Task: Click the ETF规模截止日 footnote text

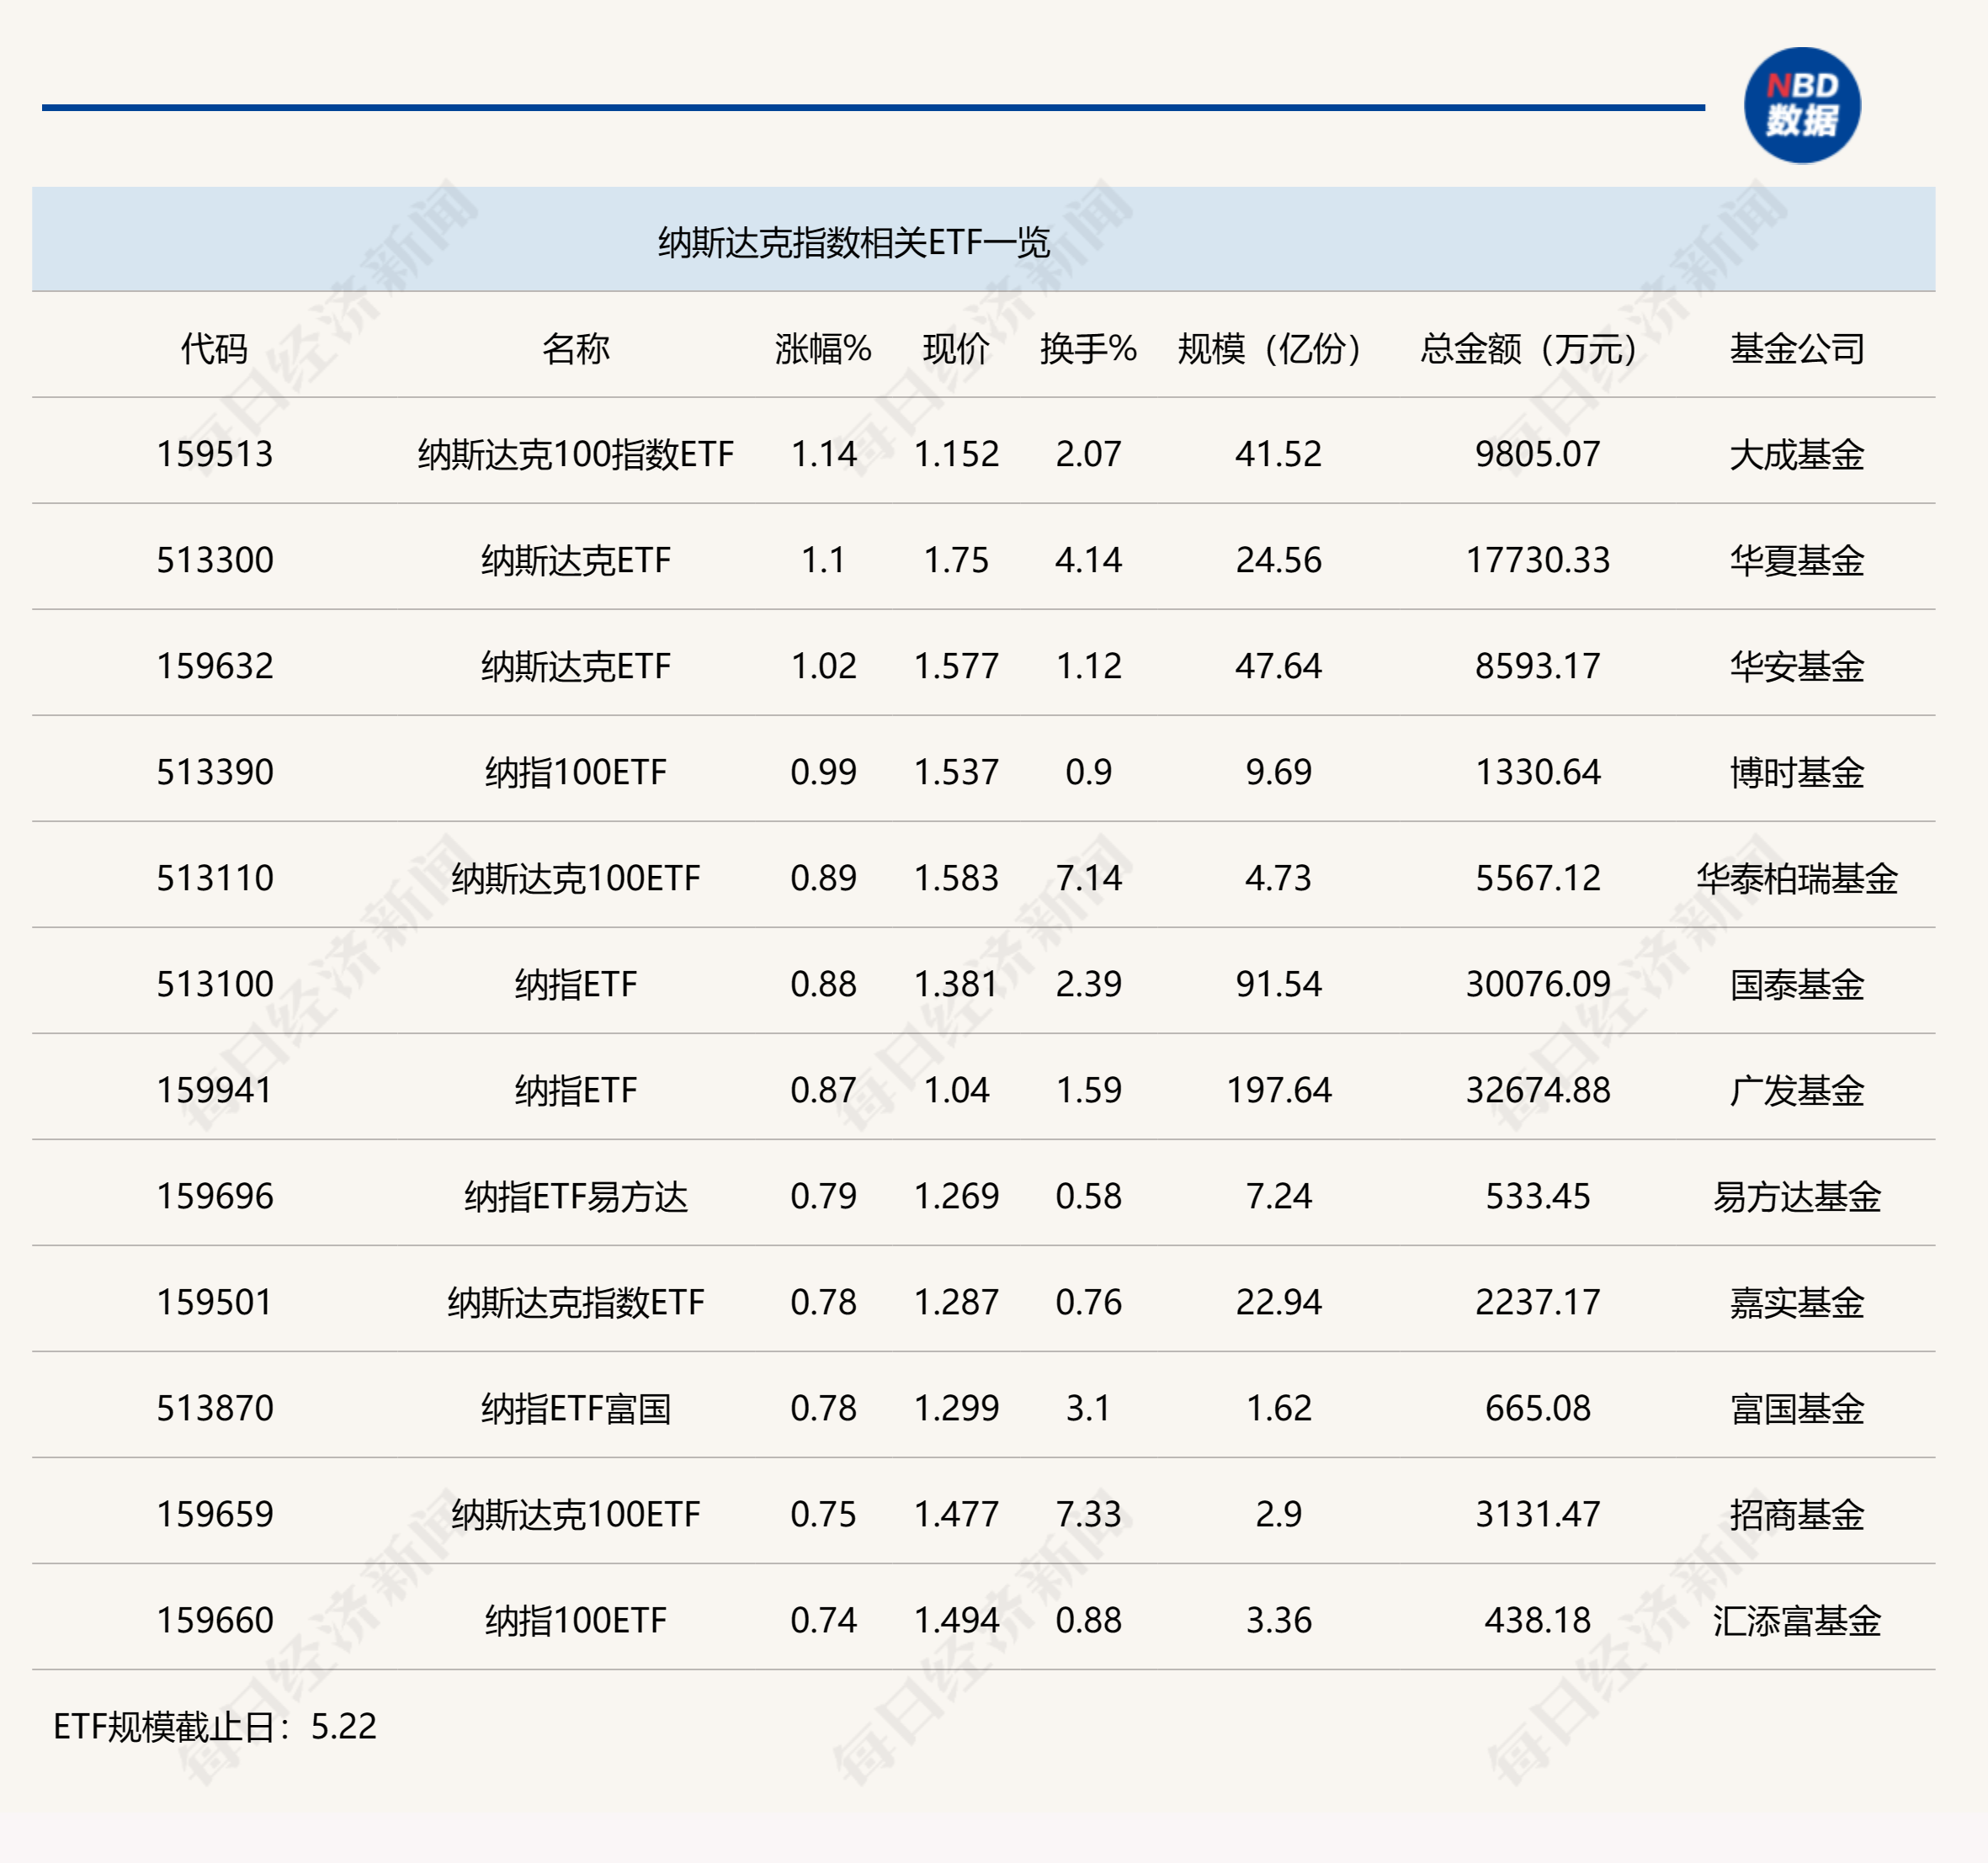Action: pos(214,1726)
